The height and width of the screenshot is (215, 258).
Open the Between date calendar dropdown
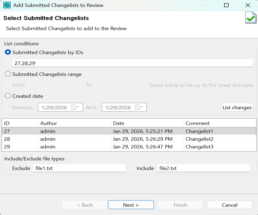click(75, 107)
